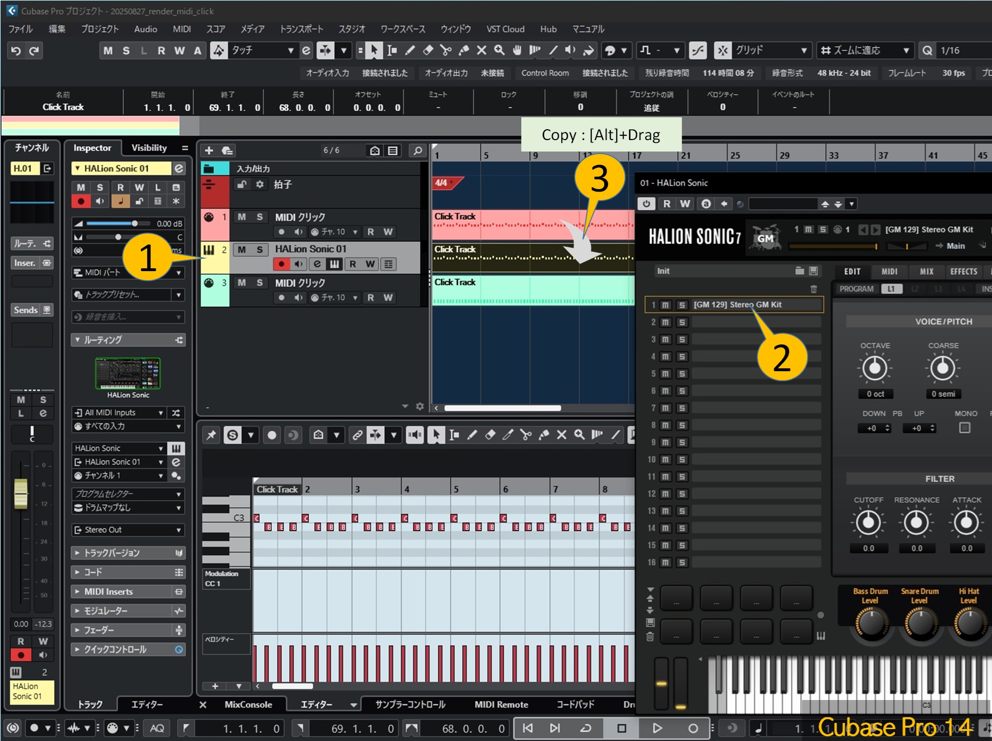Select the Hand pan tool in top toolbar
Image resolution: width=992 pixels, height=741 pixels.
(x=517, y=50)
